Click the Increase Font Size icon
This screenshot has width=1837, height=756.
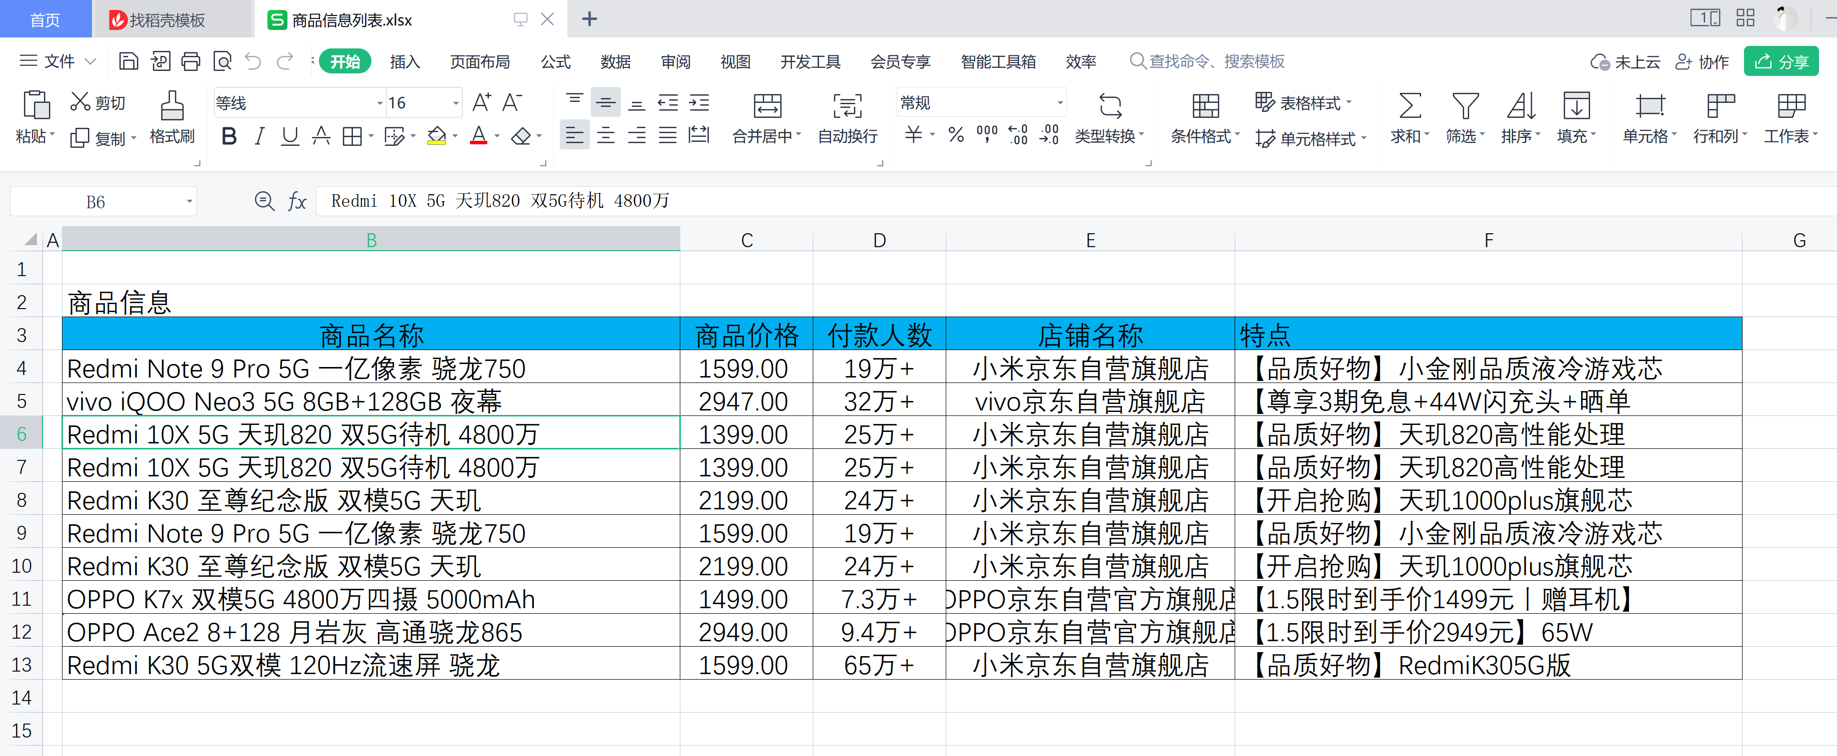tap(481, 102)
